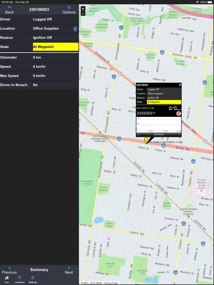Select the Max Speed row
This screenshot has height=285, width=214.
pos(39,76)
